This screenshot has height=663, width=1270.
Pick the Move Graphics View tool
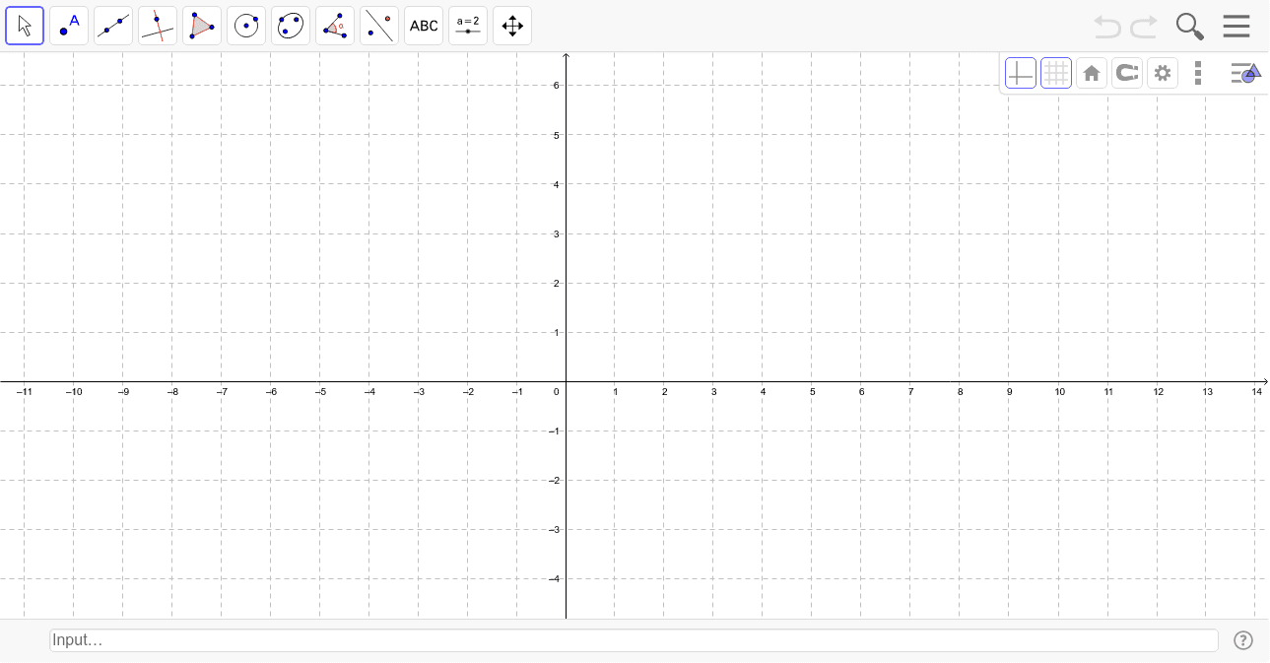[512, 26]
